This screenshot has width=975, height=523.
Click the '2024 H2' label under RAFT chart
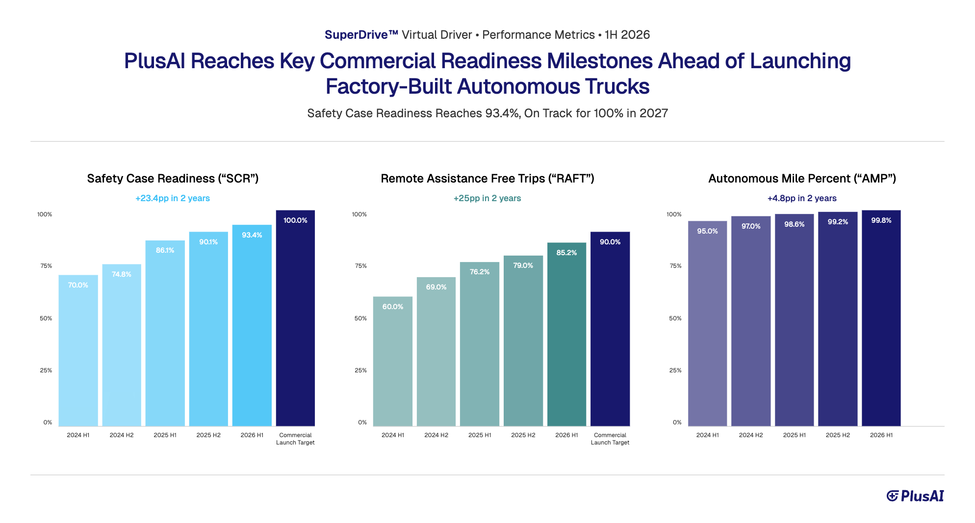coord(436,435)
